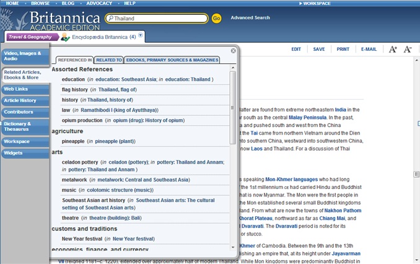Increase article font size with A+ icon
This screenshot has height=264, width=420.
[393, 50]
